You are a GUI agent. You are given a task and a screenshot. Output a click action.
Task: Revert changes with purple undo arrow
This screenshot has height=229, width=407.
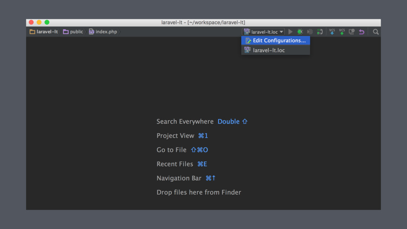pos(362,32)
